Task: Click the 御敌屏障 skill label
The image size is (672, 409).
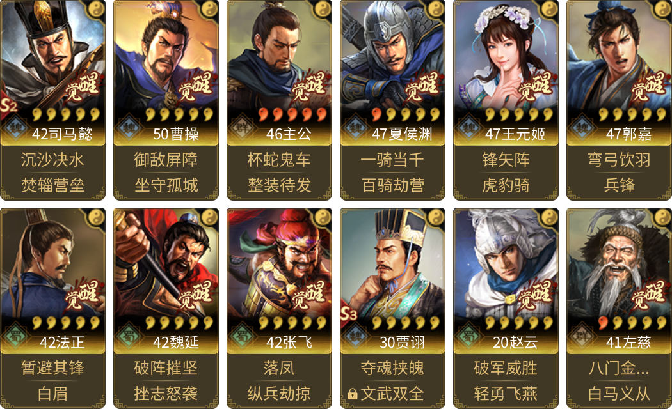Action: (x=166, y=160)
